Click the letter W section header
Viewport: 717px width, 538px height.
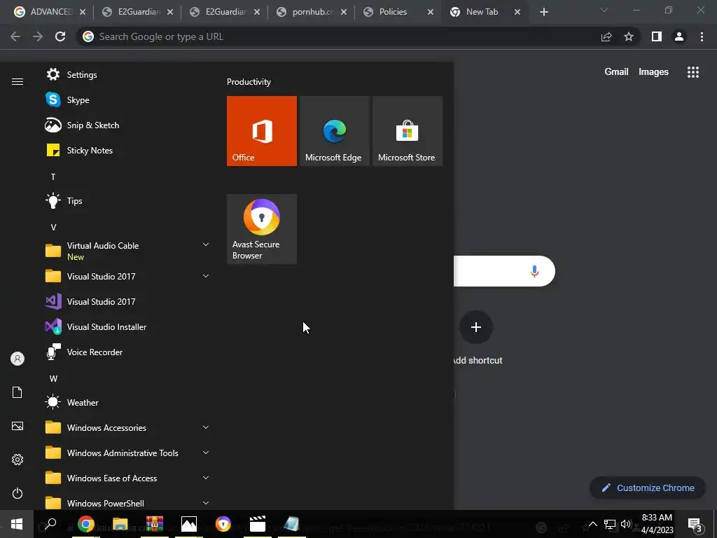click(53, 379)
